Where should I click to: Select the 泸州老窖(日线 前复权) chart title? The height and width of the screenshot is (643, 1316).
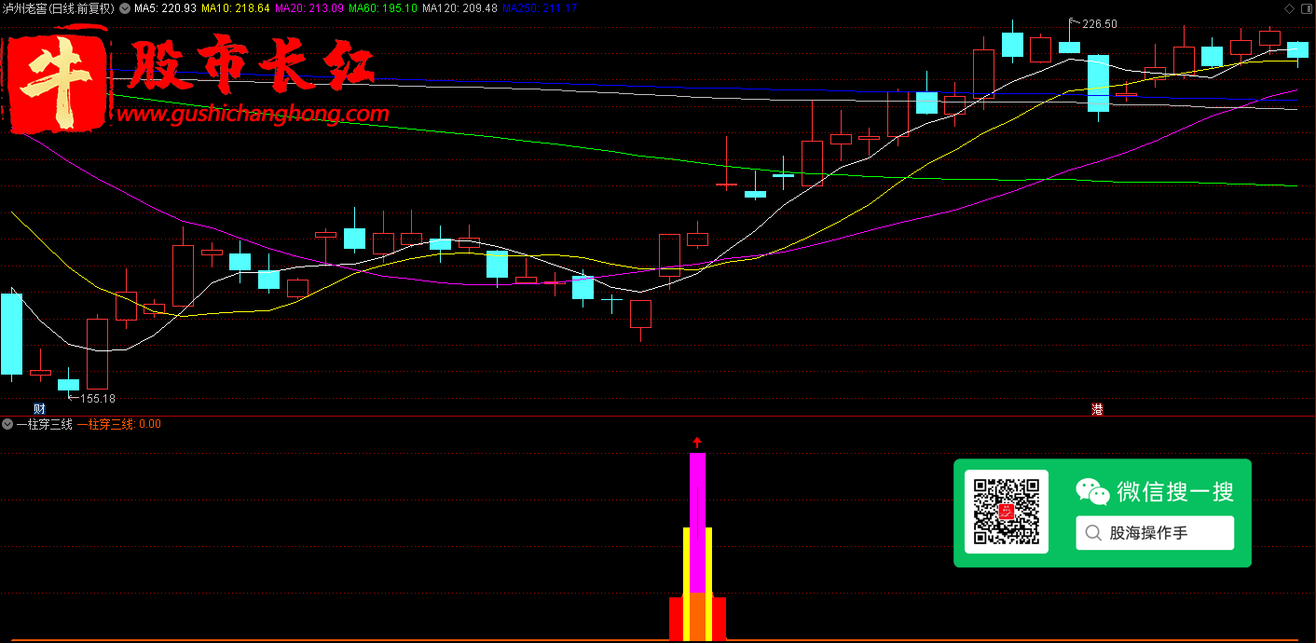pos(59,8)
